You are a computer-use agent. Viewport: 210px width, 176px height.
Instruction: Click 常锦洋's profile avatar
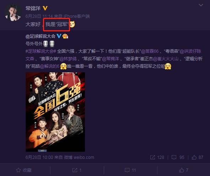point(13,13)
